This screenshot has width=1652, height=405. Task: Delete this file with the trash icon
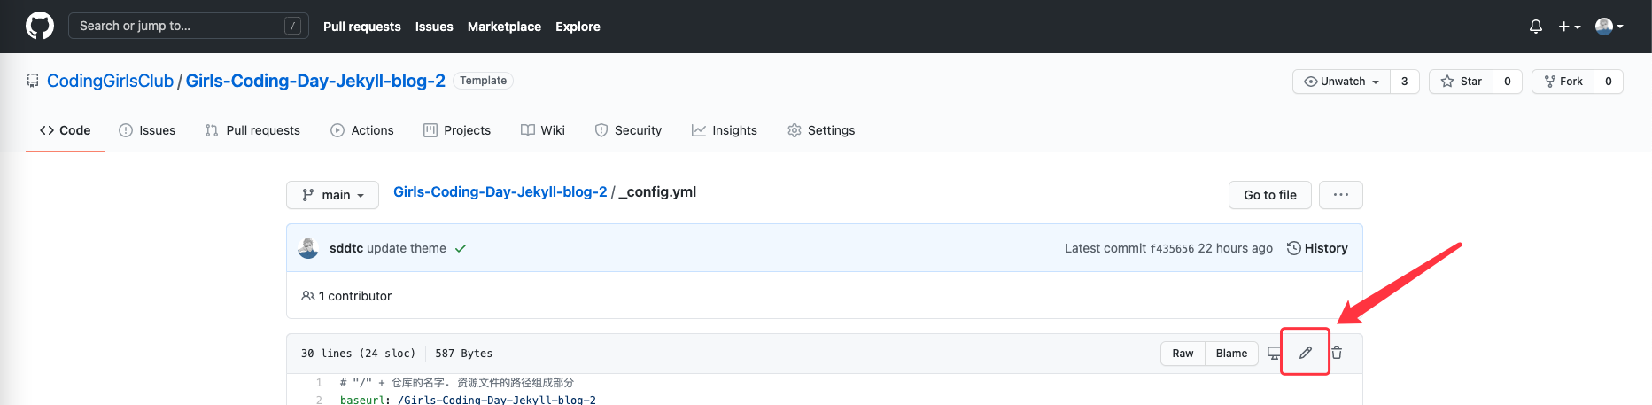pyautogui.click(x=1337, y=353)
